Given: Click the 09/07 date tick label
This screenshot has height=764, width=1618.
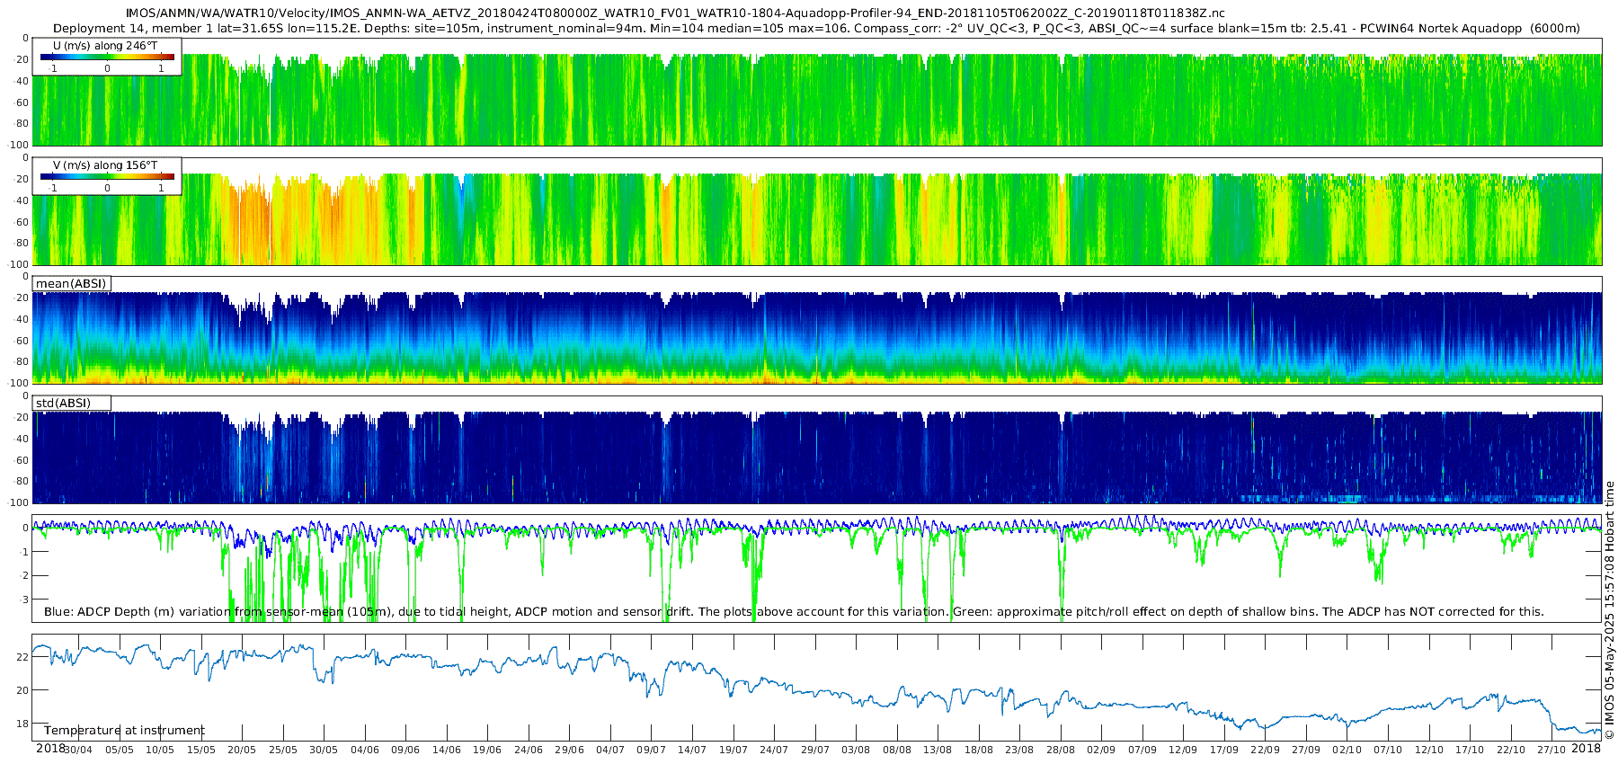Looking at the screenshot, I should pyautogui.click(x=651, y=750).
